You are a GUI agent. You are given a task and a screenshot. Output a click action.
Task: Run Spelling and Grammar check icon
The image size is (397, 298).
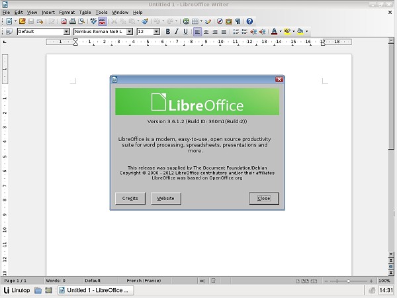93,21
